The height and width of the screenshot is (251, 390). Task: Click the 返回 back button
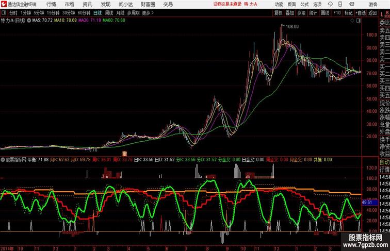point(372,13)
